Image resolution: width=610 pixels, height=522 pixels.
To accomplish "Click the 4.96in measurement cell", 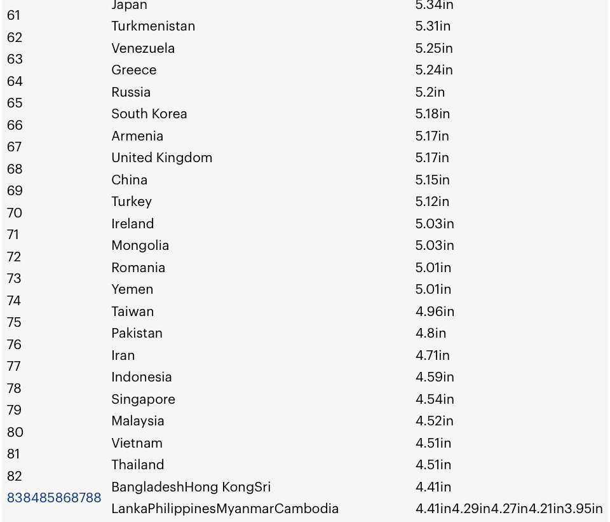I will tap(435, 312).
